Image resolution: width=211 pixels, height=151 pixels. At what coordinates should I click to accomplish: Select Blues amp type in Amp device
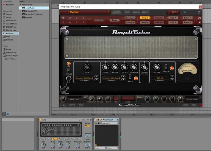click(55, 139)
